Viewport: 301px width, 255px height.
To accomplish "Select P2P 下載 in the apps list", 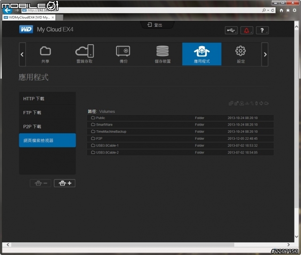I will tap(48, 127).
